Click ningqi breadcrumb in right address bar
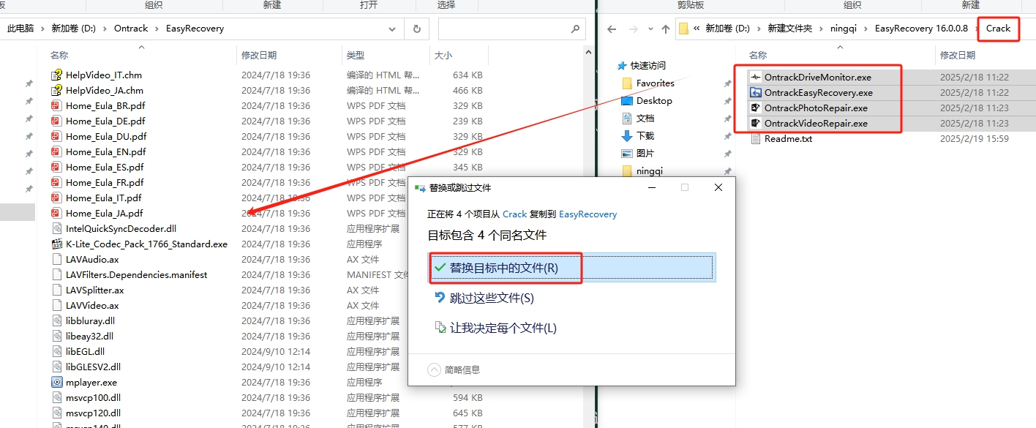This screenshot has height=428, width=1036. pyautogui.click(x=843, y=29)
